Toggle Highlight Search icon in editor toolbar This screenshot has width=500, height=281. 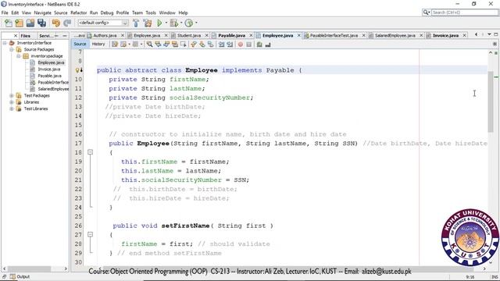[x=175, y=44]
